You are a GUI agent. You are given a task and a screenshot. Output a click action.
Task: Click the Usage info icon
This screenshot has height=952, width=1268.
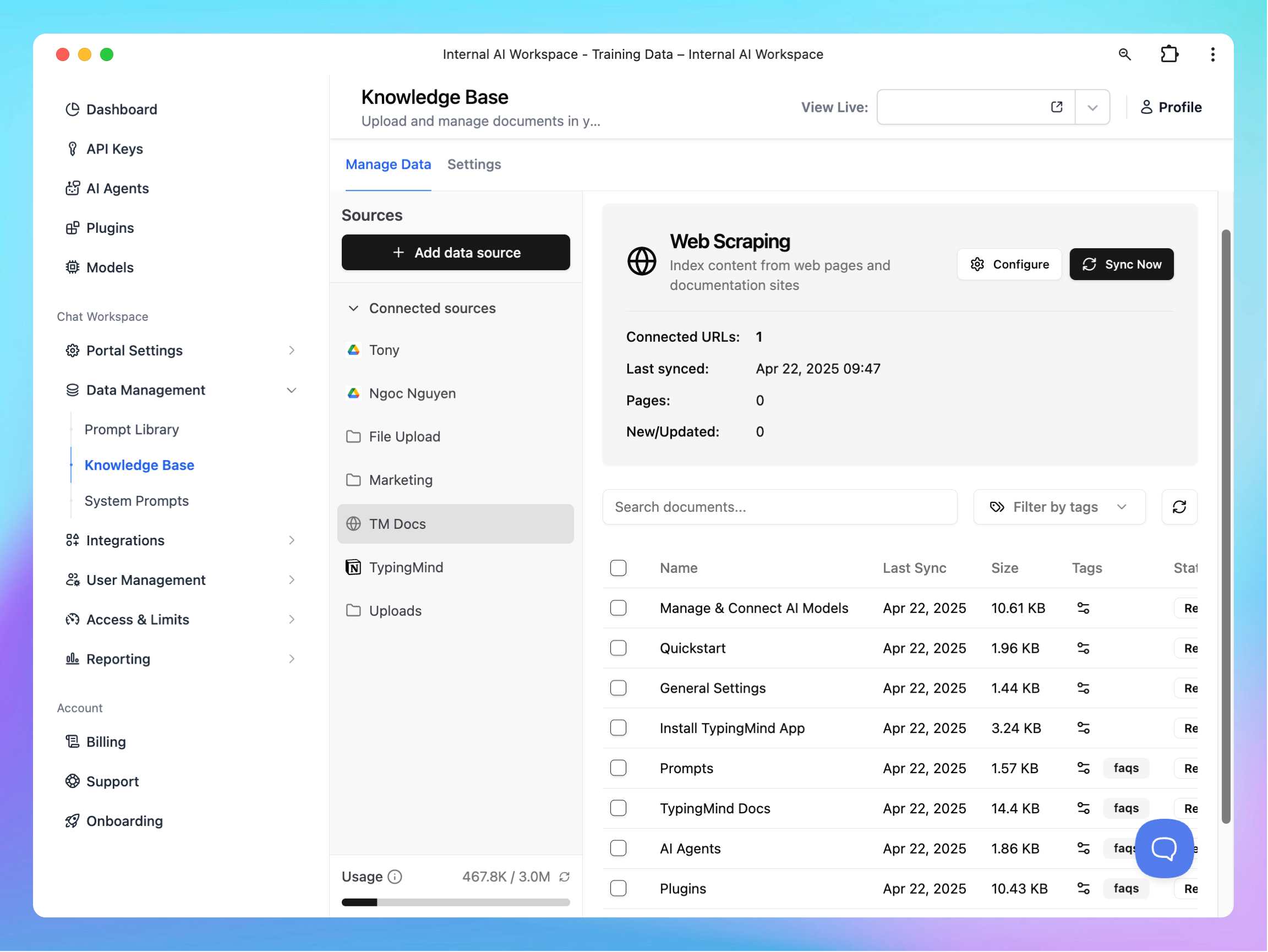coord(395,877)
